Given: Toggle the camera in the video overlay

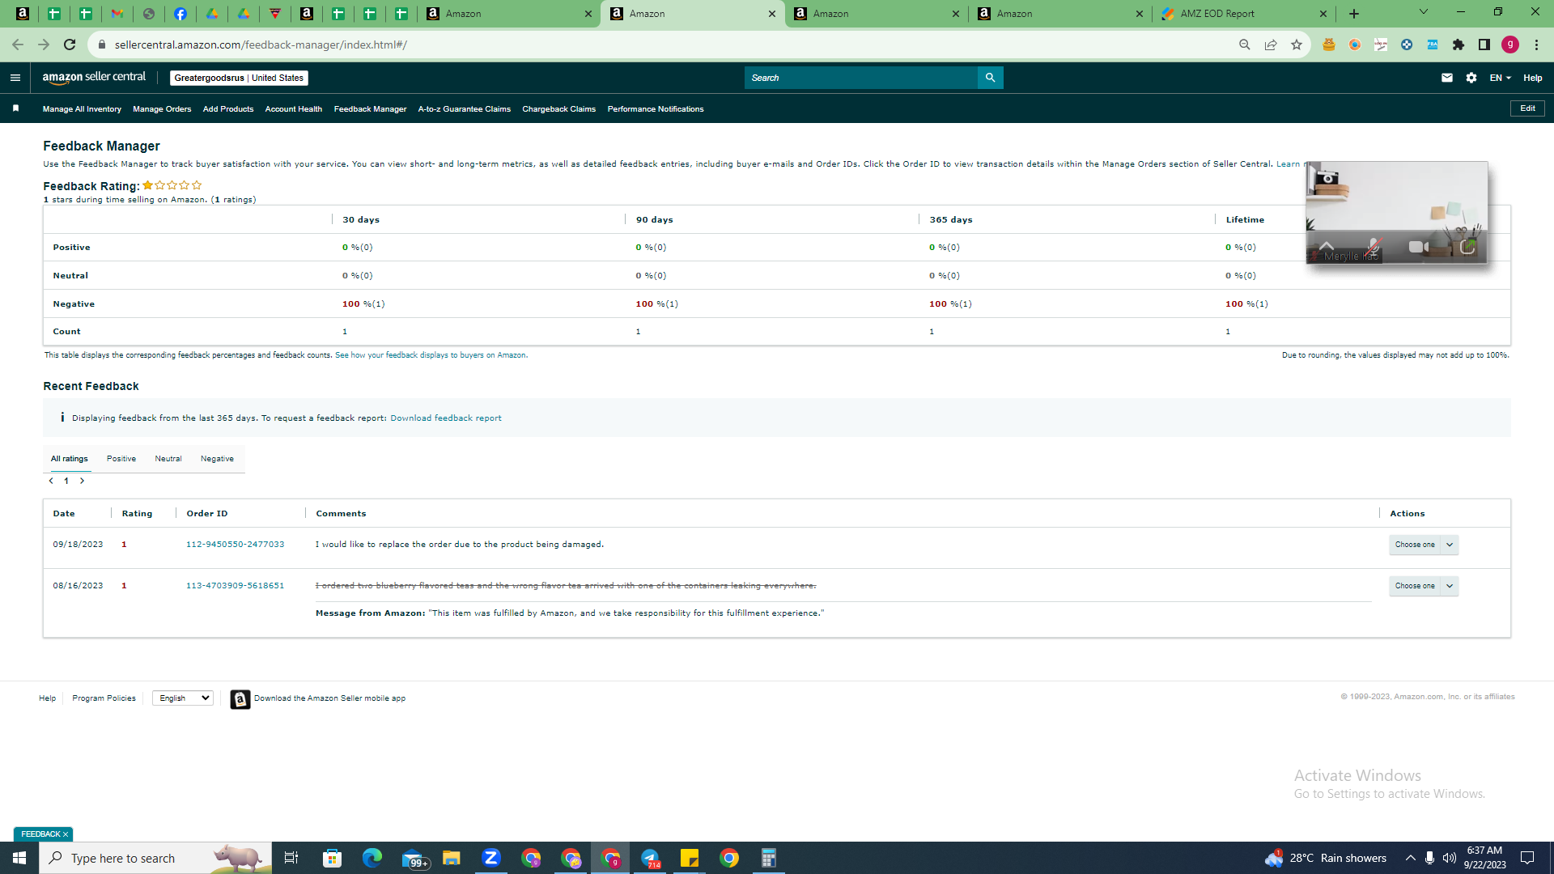Looking at the screenshot, I should tap(1418, 246).
